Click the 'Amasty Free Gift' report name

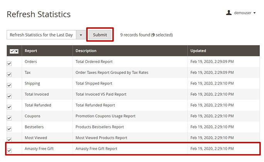(39, 148)
